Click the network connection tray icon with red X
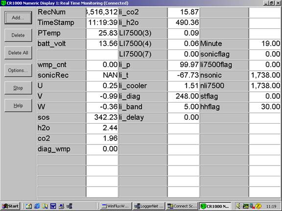 (x=252, y=206)
